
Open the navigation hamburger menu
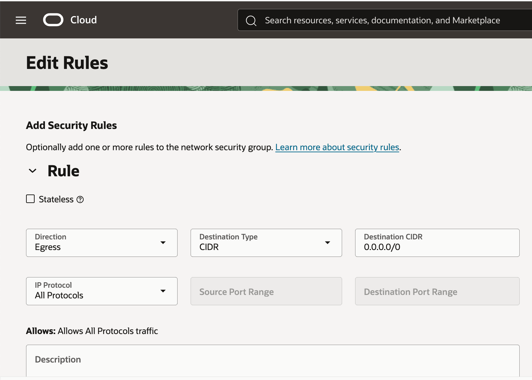pyautogui.click(x=21, y=20)
